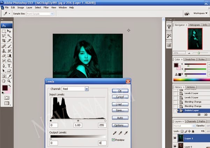Pick the gray point eyedropper in Levels
This screenshot has height=148, width=210.
(120, 133)
